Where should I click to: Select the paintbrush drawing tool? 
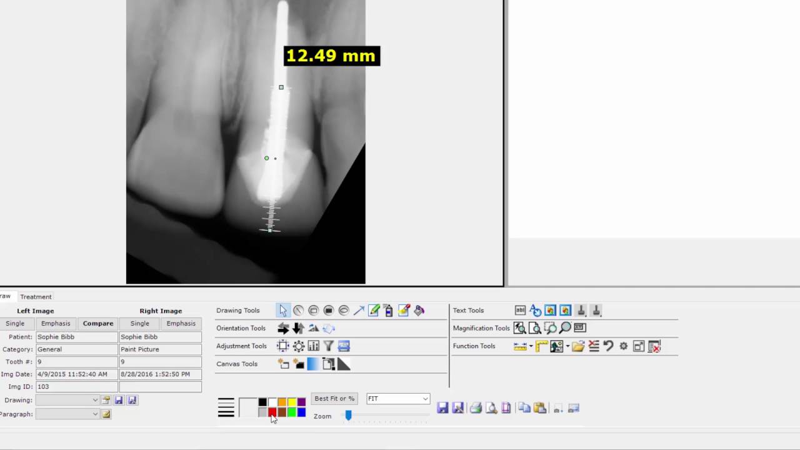[x=404, y=311]
